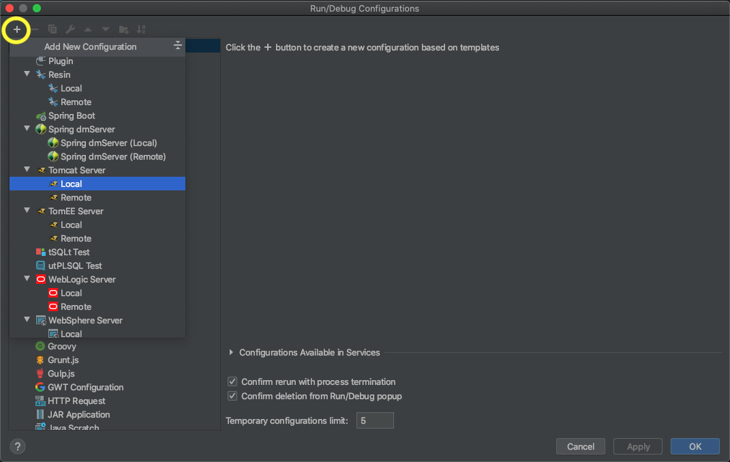This screenshot has height=462, width=730.
Task: Select Remote under TomEE Server
Action: point(97,238)
